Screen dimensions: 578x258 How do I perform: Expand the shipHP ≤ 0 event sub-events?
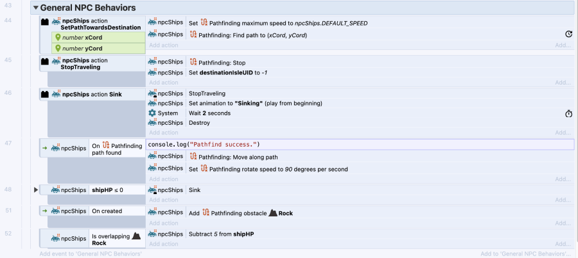(x=36, y=190)
